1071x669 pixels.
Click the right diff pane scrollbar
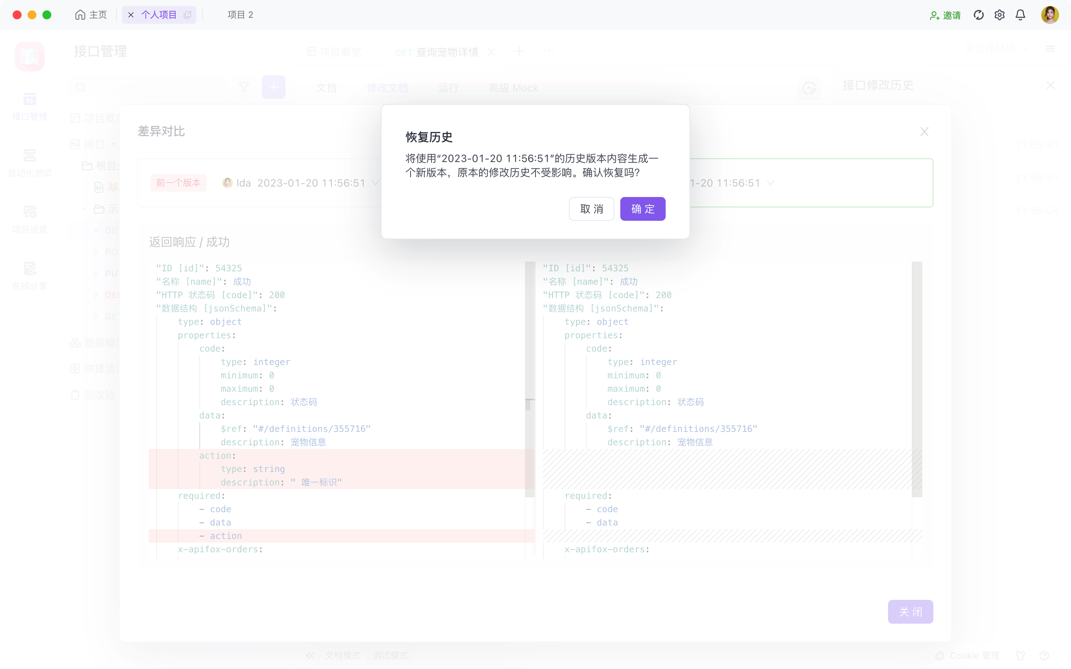point(917,379)
